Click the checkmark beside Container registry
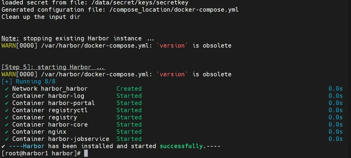 (7, 117)
